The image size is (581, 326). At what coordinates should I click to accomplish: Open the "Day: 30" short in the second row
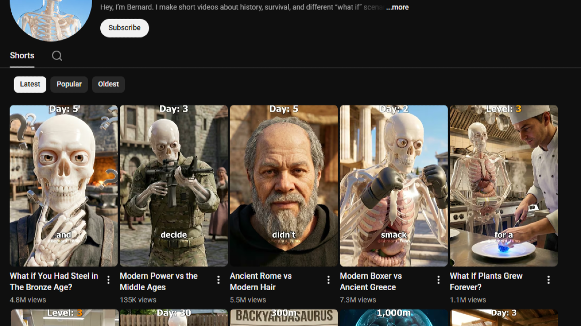173,317
